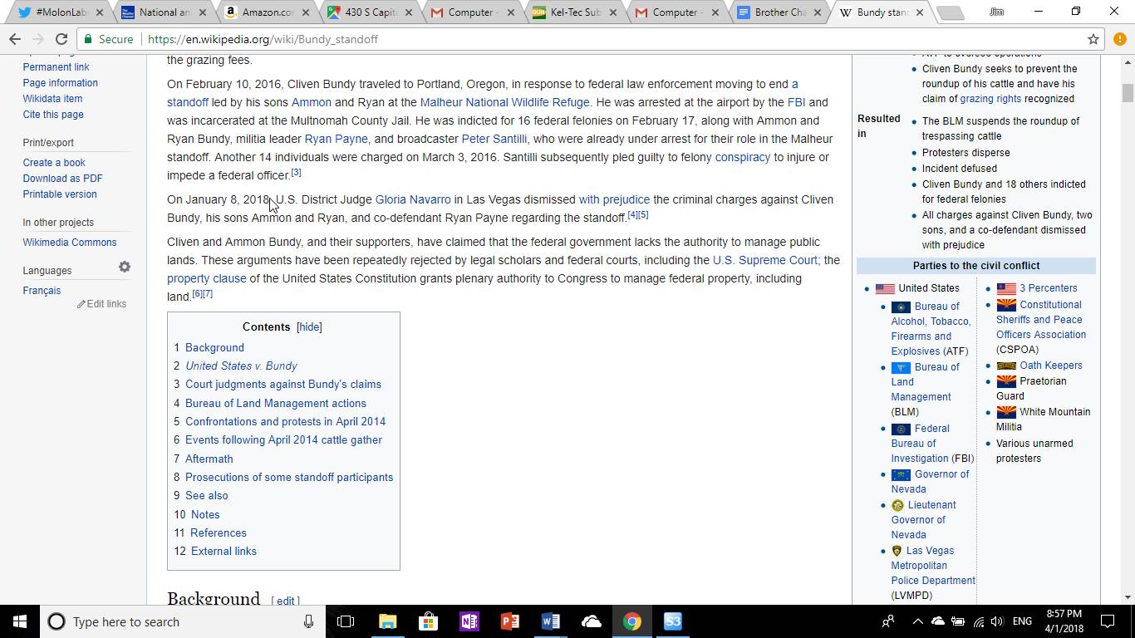Screen dimensions: 1135x638
Task: Close the Amazon.com tab
Action: pos(305,12)
